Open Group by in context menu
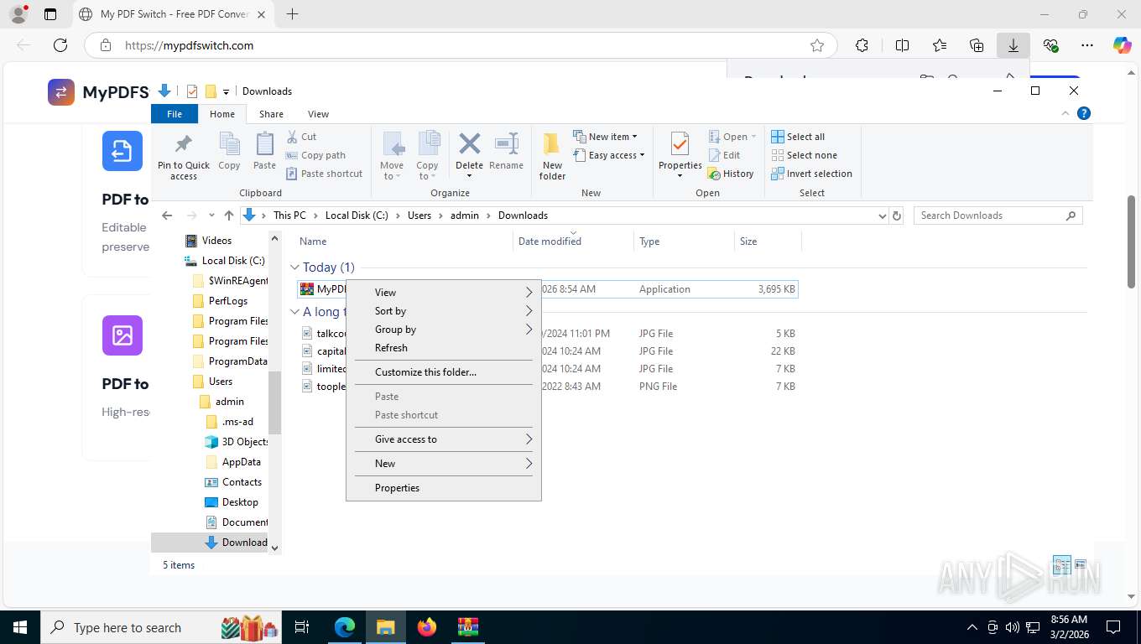This screenshot has height=644, width=1141. (x=443, y=330)
